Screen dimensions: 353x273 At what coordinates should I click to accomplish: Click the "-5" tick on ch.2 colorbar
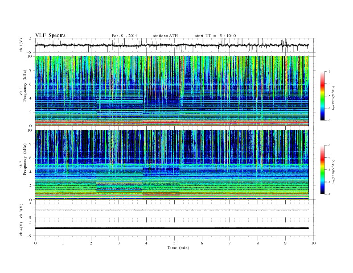[x=328, y=170]
